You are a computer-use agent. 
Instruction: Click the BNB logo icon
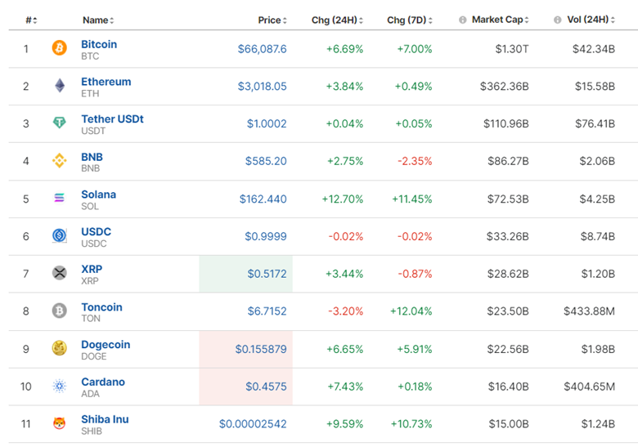[x=60, y=160]
